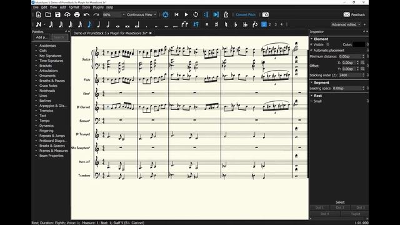This screenshot has height=225, width=400.
Task: Collapse the Element section in Inspector
Action: tap(311, 39)
